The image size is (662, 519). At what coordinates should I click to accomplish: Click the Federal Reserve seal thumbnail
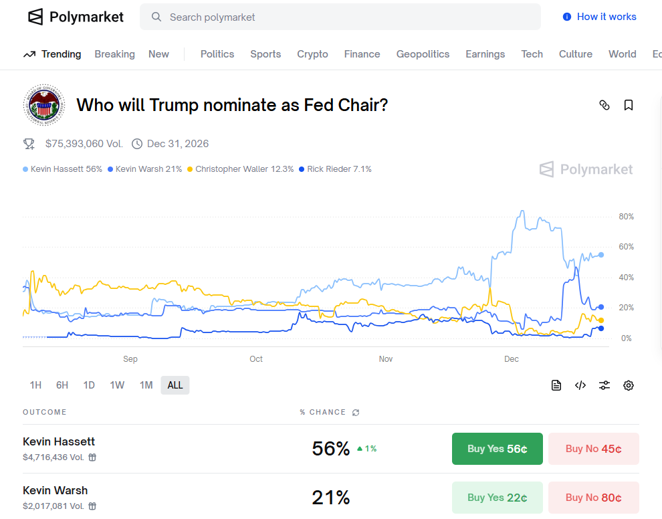44,105
